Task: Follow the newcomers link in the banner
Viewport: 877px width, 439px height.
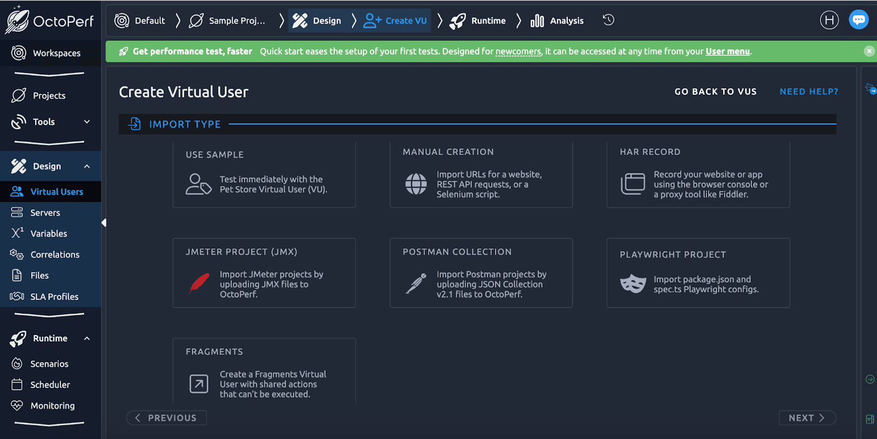Action: [518, 51]
